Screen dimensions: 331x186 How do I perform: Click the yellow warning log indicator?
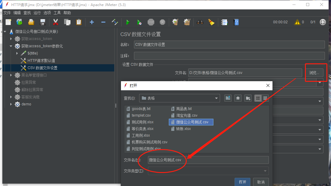point(297,22)
